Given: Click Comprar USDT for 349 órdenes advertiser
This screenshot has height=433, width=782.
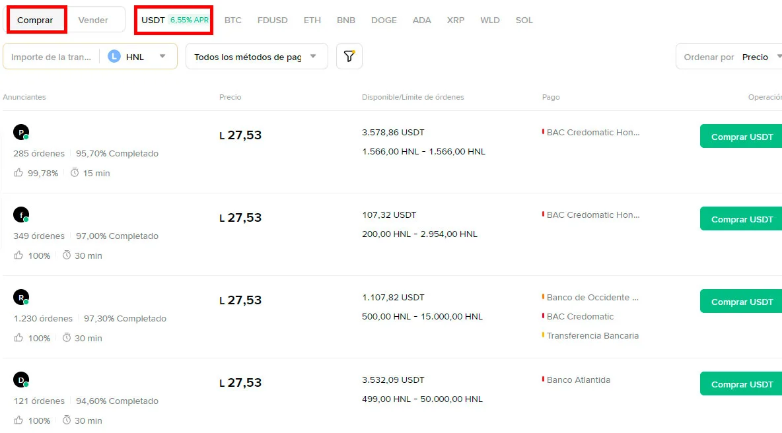Looking at the screenshot, I should [x=741, y=218].
